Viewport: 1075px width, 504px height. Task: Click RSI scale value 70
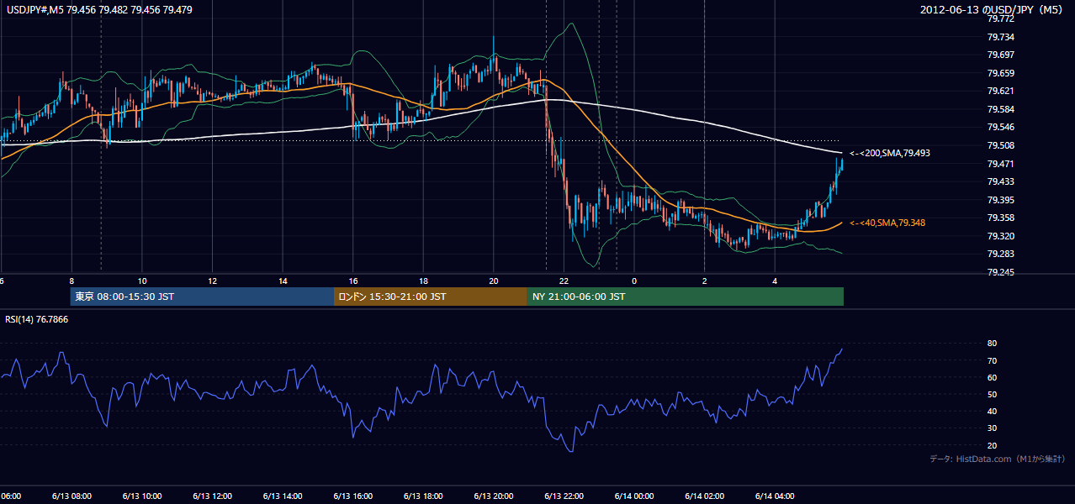[993, 360]
